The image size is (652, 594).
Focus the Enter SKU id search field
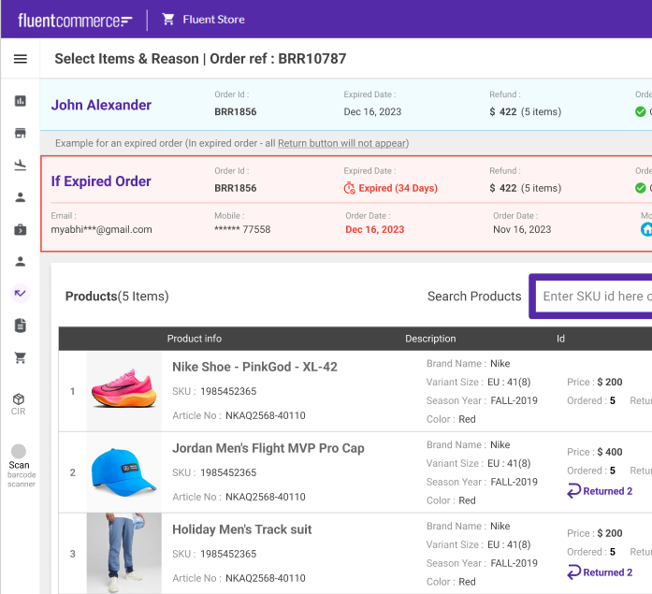coord(594,297)
